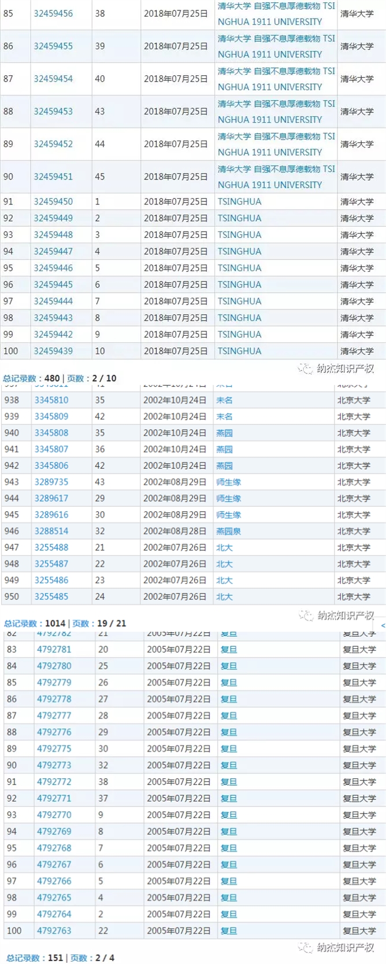The width and height of the screenshot is (386, 964).
Task: Open the 燕园 trademark name in row 940
Action: click(224, 433)
